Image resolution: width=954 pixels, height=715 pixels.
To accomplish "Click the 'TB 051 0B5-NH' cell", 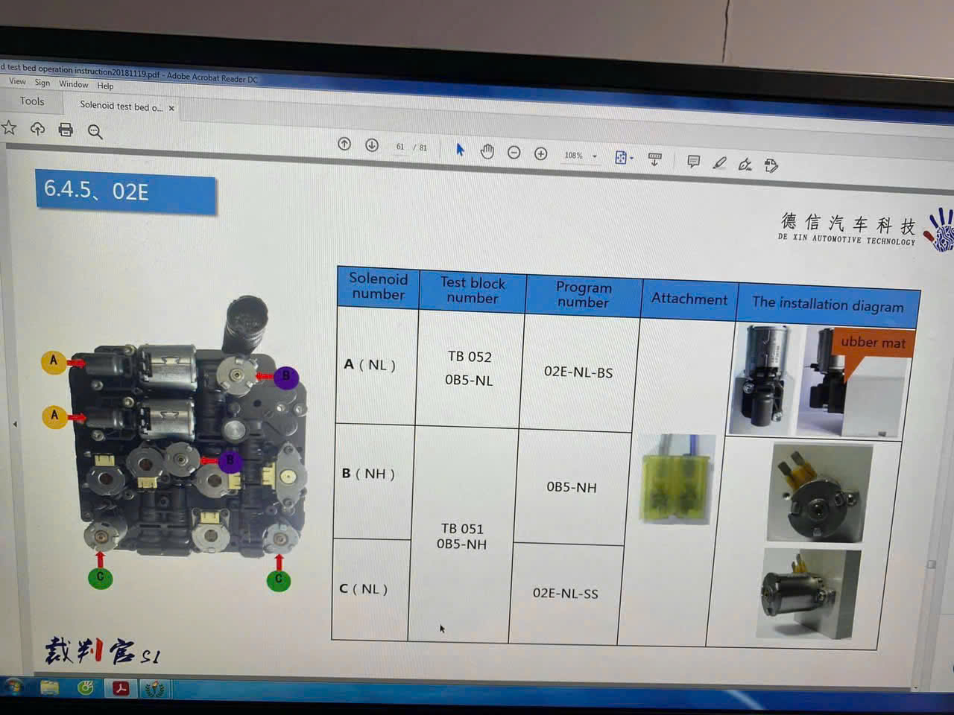I will (x=462, y=536).
